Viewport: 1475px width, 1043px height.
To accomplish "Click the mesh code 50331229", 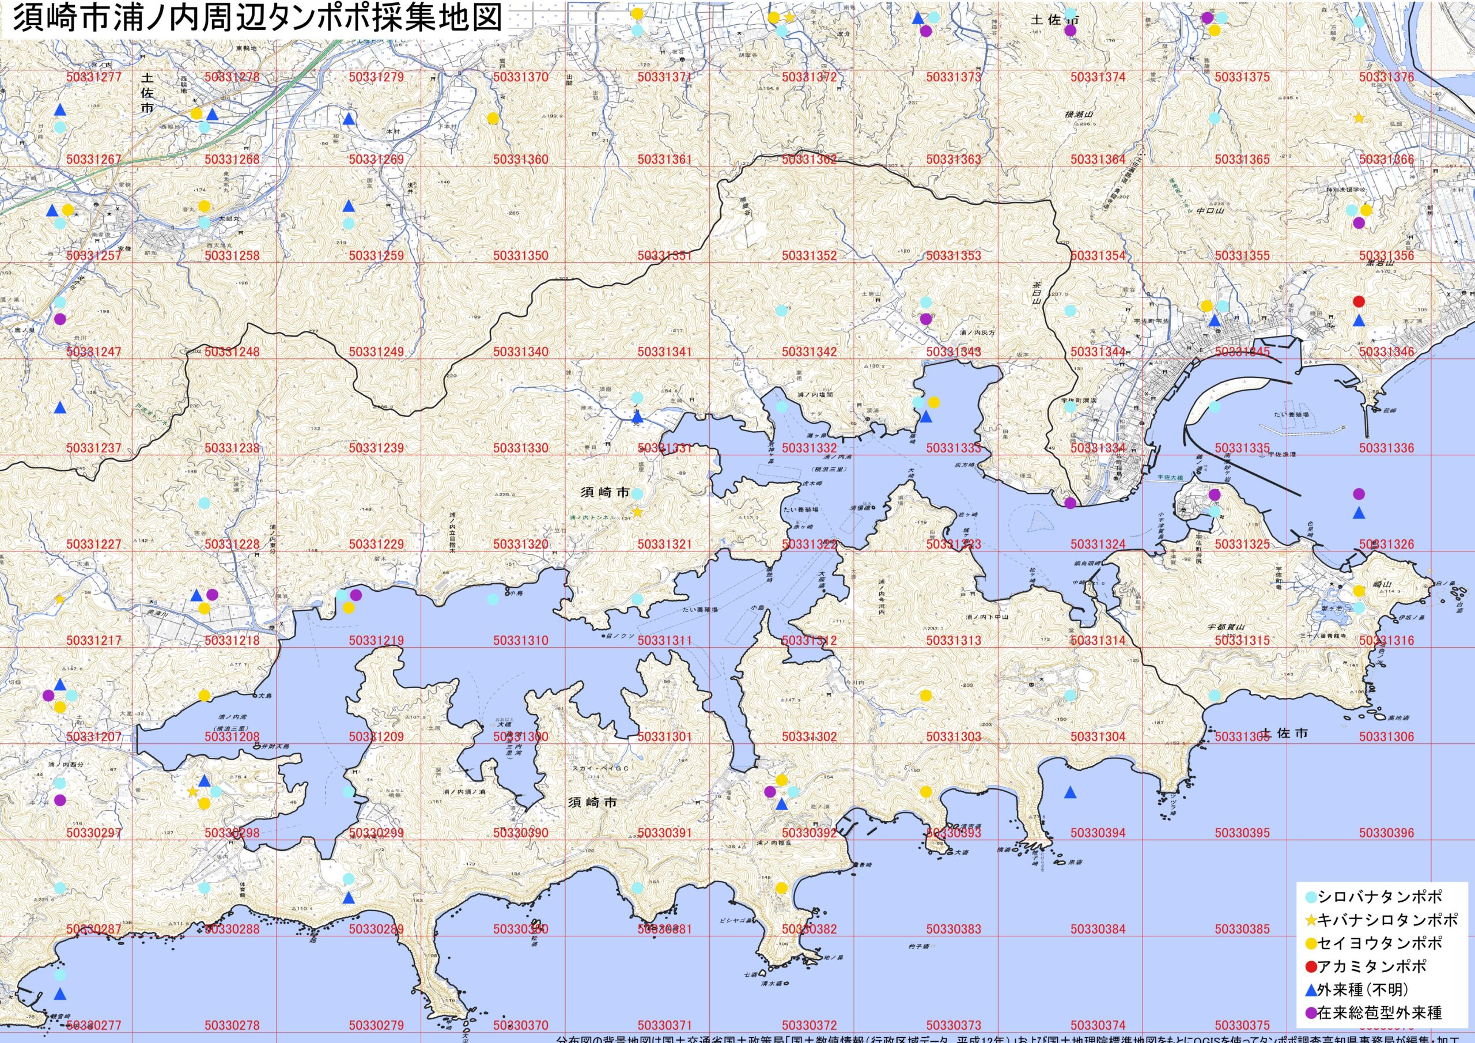I will [376, 545].
